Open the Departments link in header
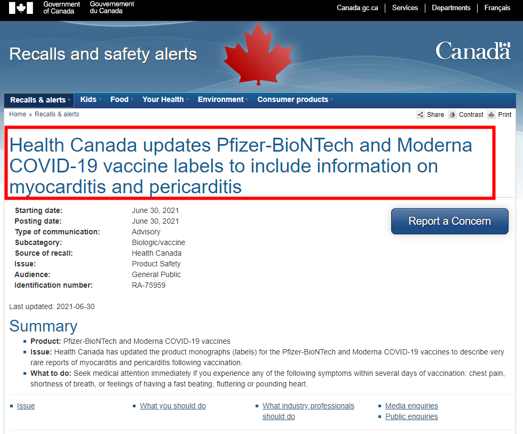This screenshot has height=434, width=523. click(451, 8)
